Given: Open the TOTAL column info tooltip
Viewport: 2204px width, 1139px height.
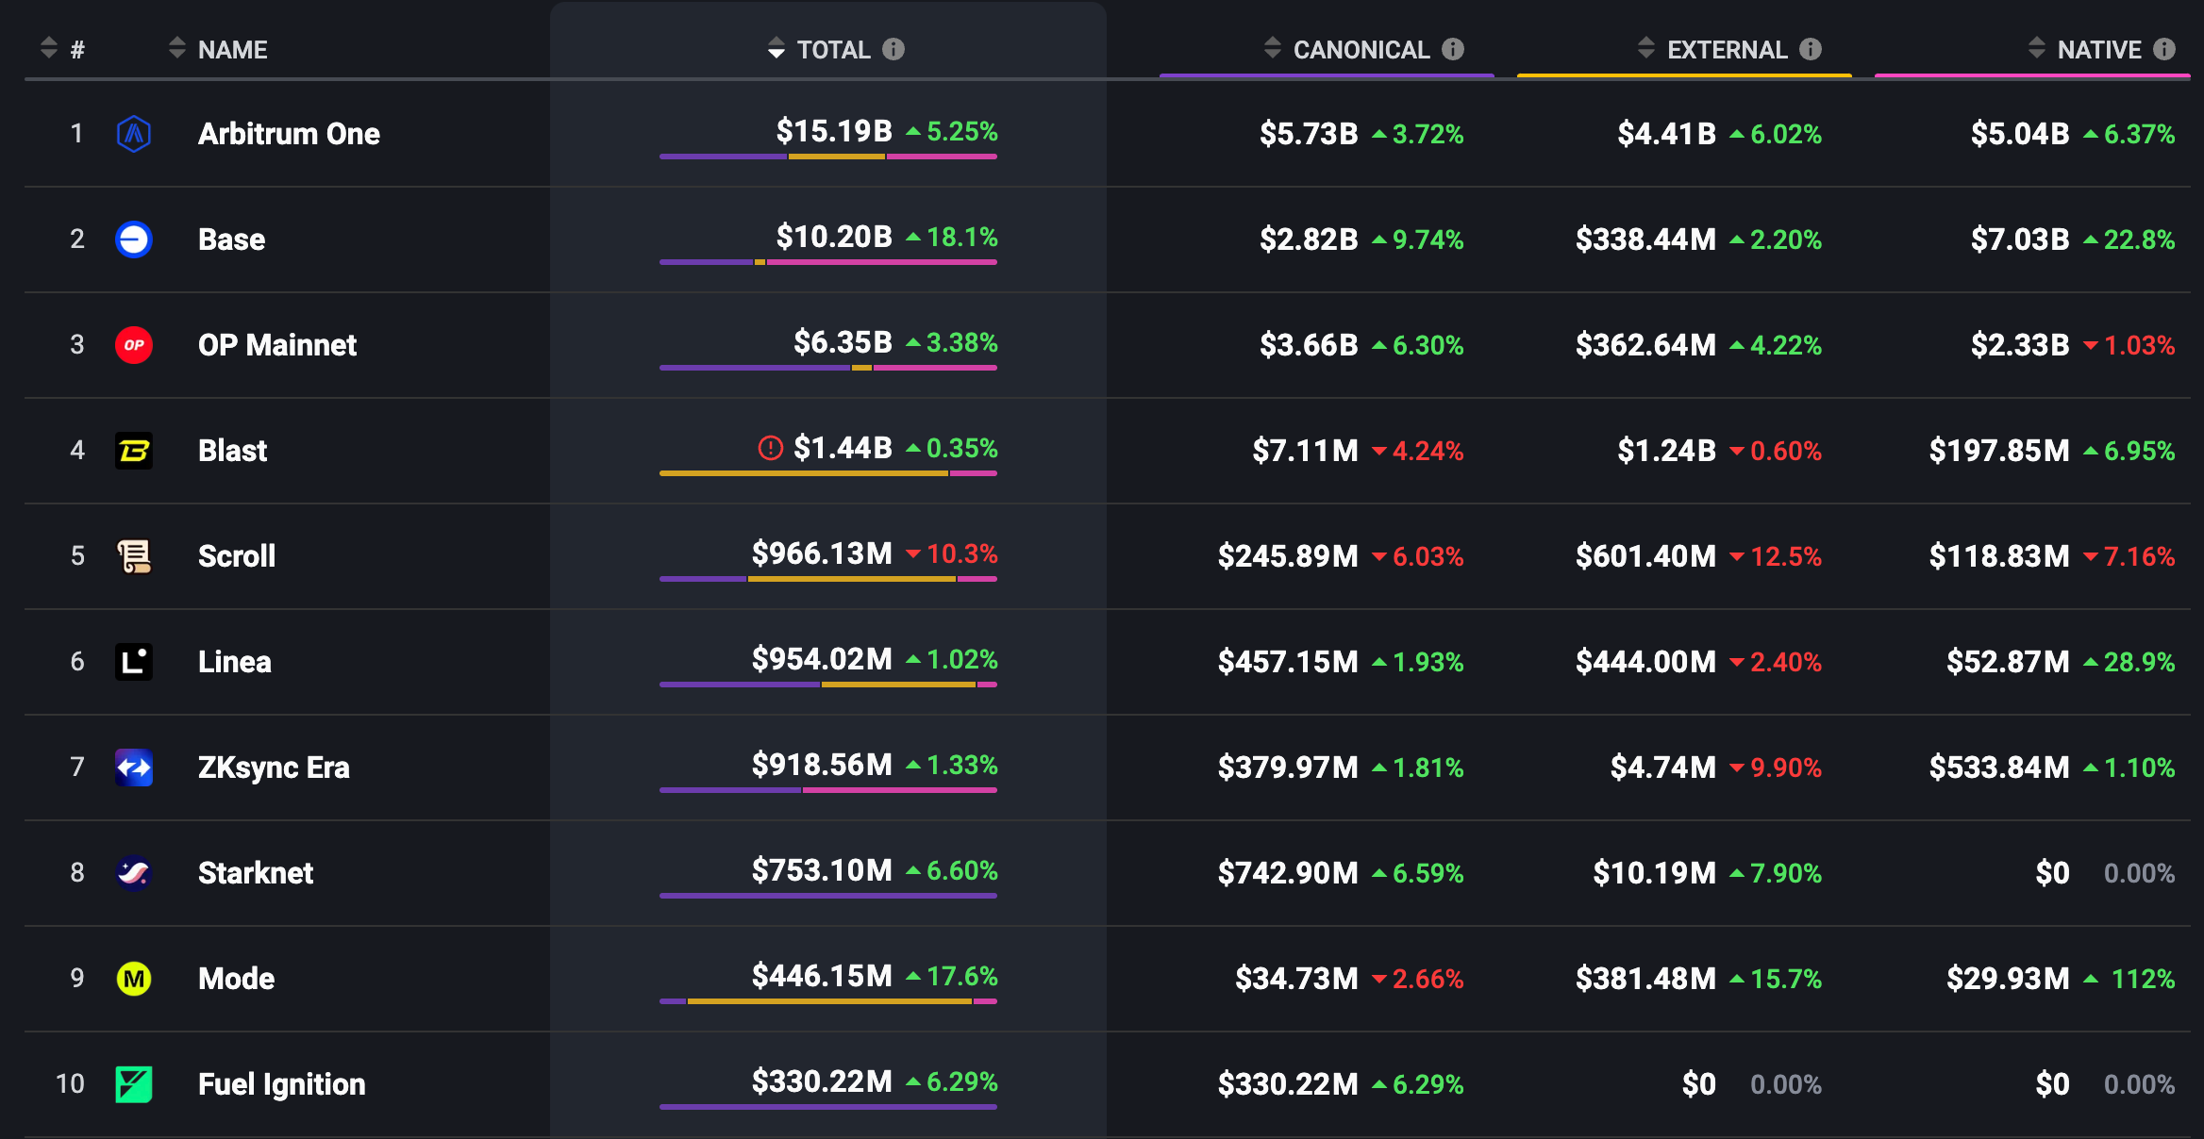Looking at the screenshot, I should click(893, 49).
